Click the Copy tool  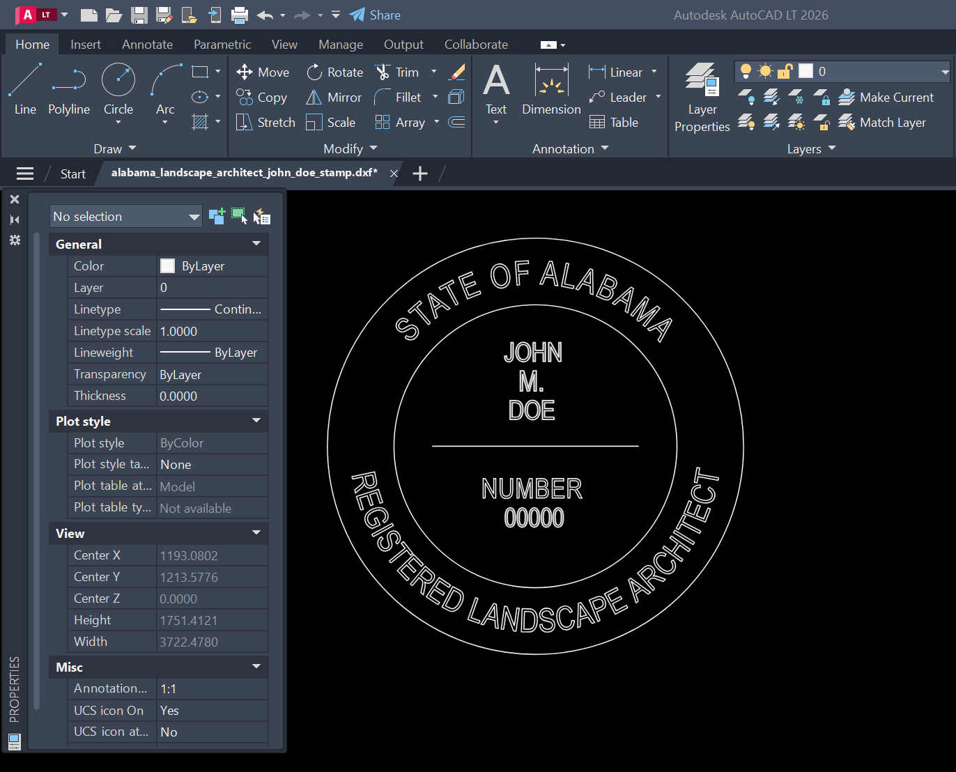click(x=261, y=97)
